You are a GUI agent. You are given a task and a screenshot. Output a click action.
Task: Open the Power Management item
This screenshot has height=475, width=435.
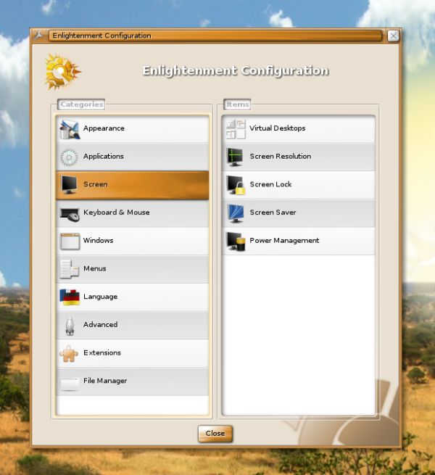(299, 241)
